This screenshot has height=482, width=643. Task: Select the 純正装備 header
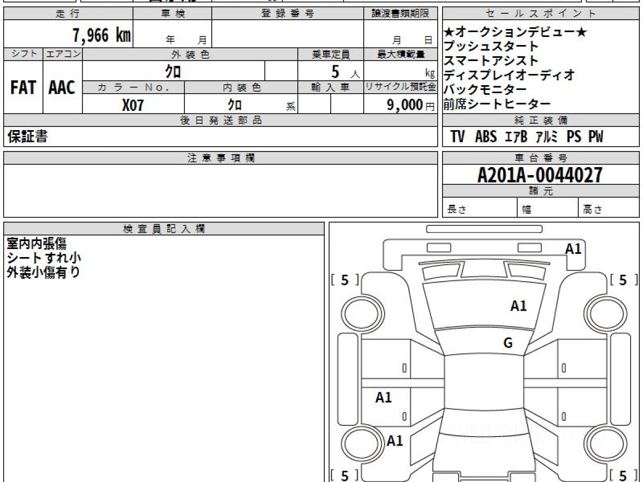pos(541,120)
